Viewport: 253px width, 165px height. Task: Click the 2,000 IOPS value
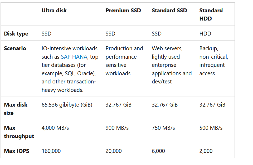point(206,151)
